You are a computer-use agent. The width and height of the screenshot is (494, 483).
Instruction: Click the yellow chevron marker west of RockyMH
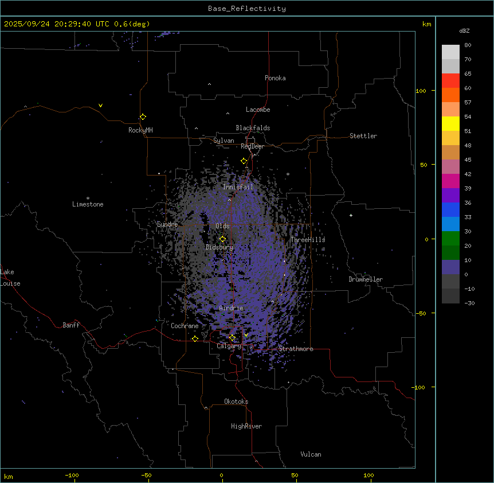pyautogui.click(x=100, y=106)
